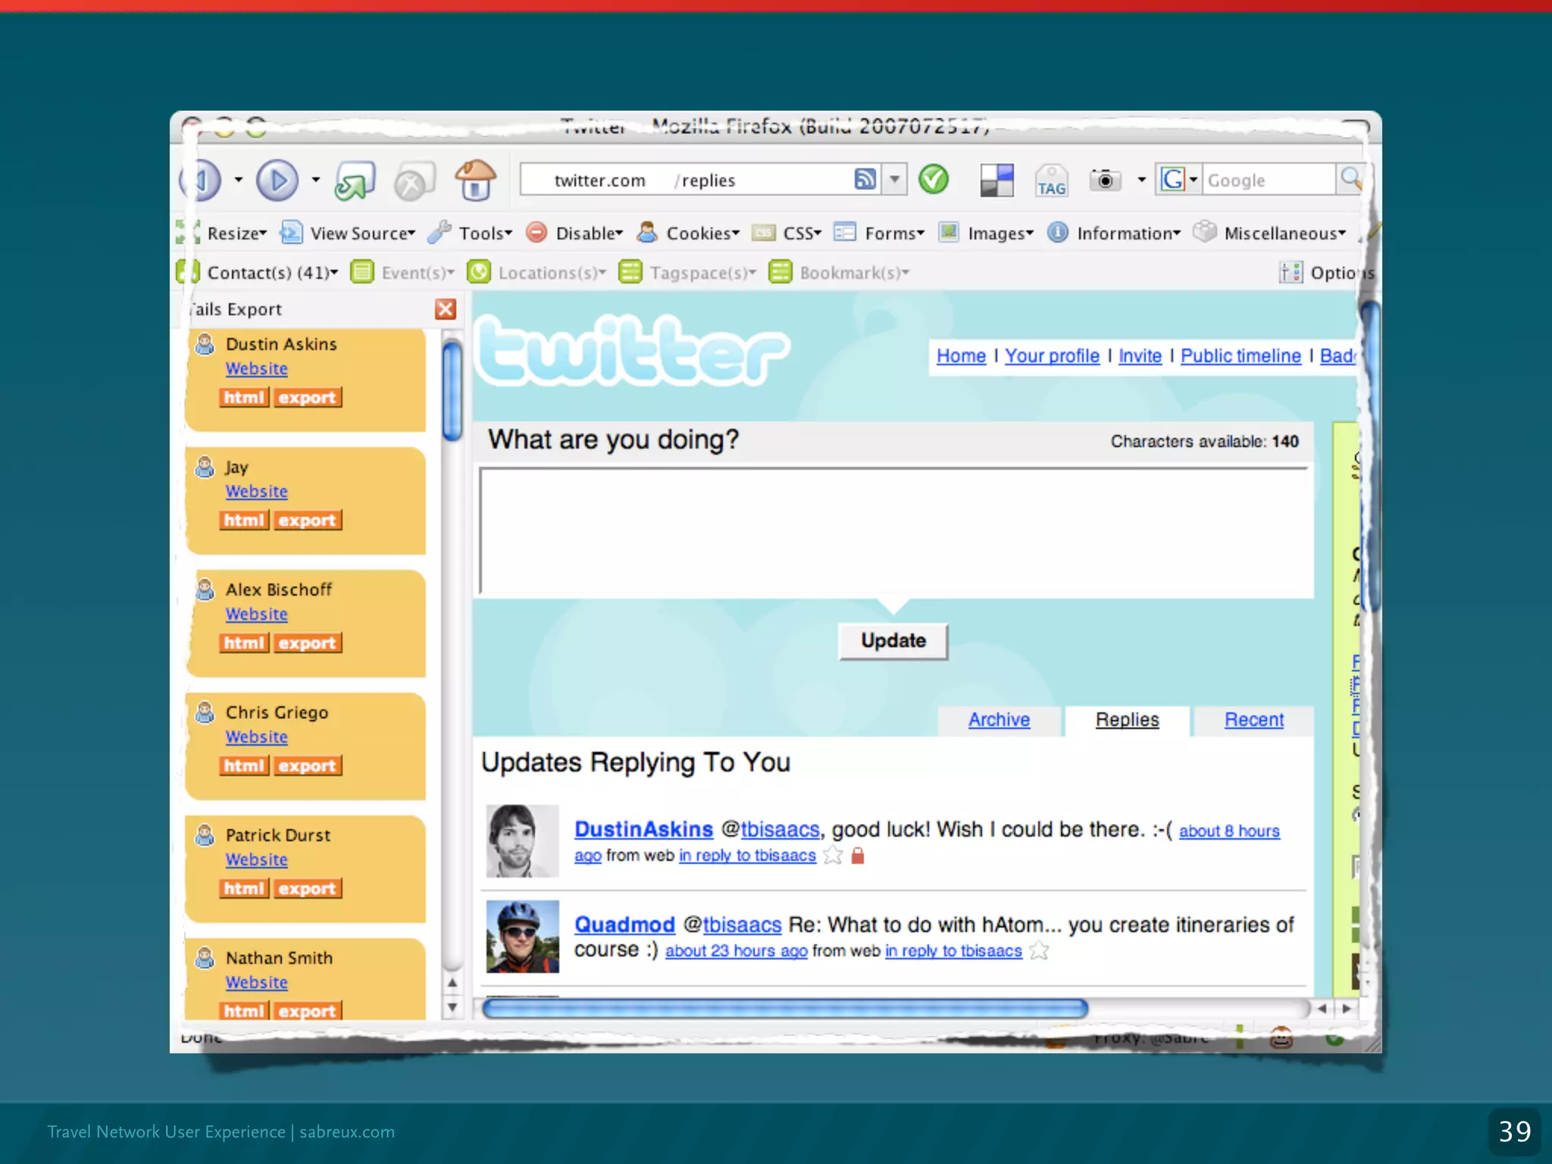Click the horizontal page scrollbar thumb
The width and height of the screenshot is (1552, 1164).
(784, 1008)
